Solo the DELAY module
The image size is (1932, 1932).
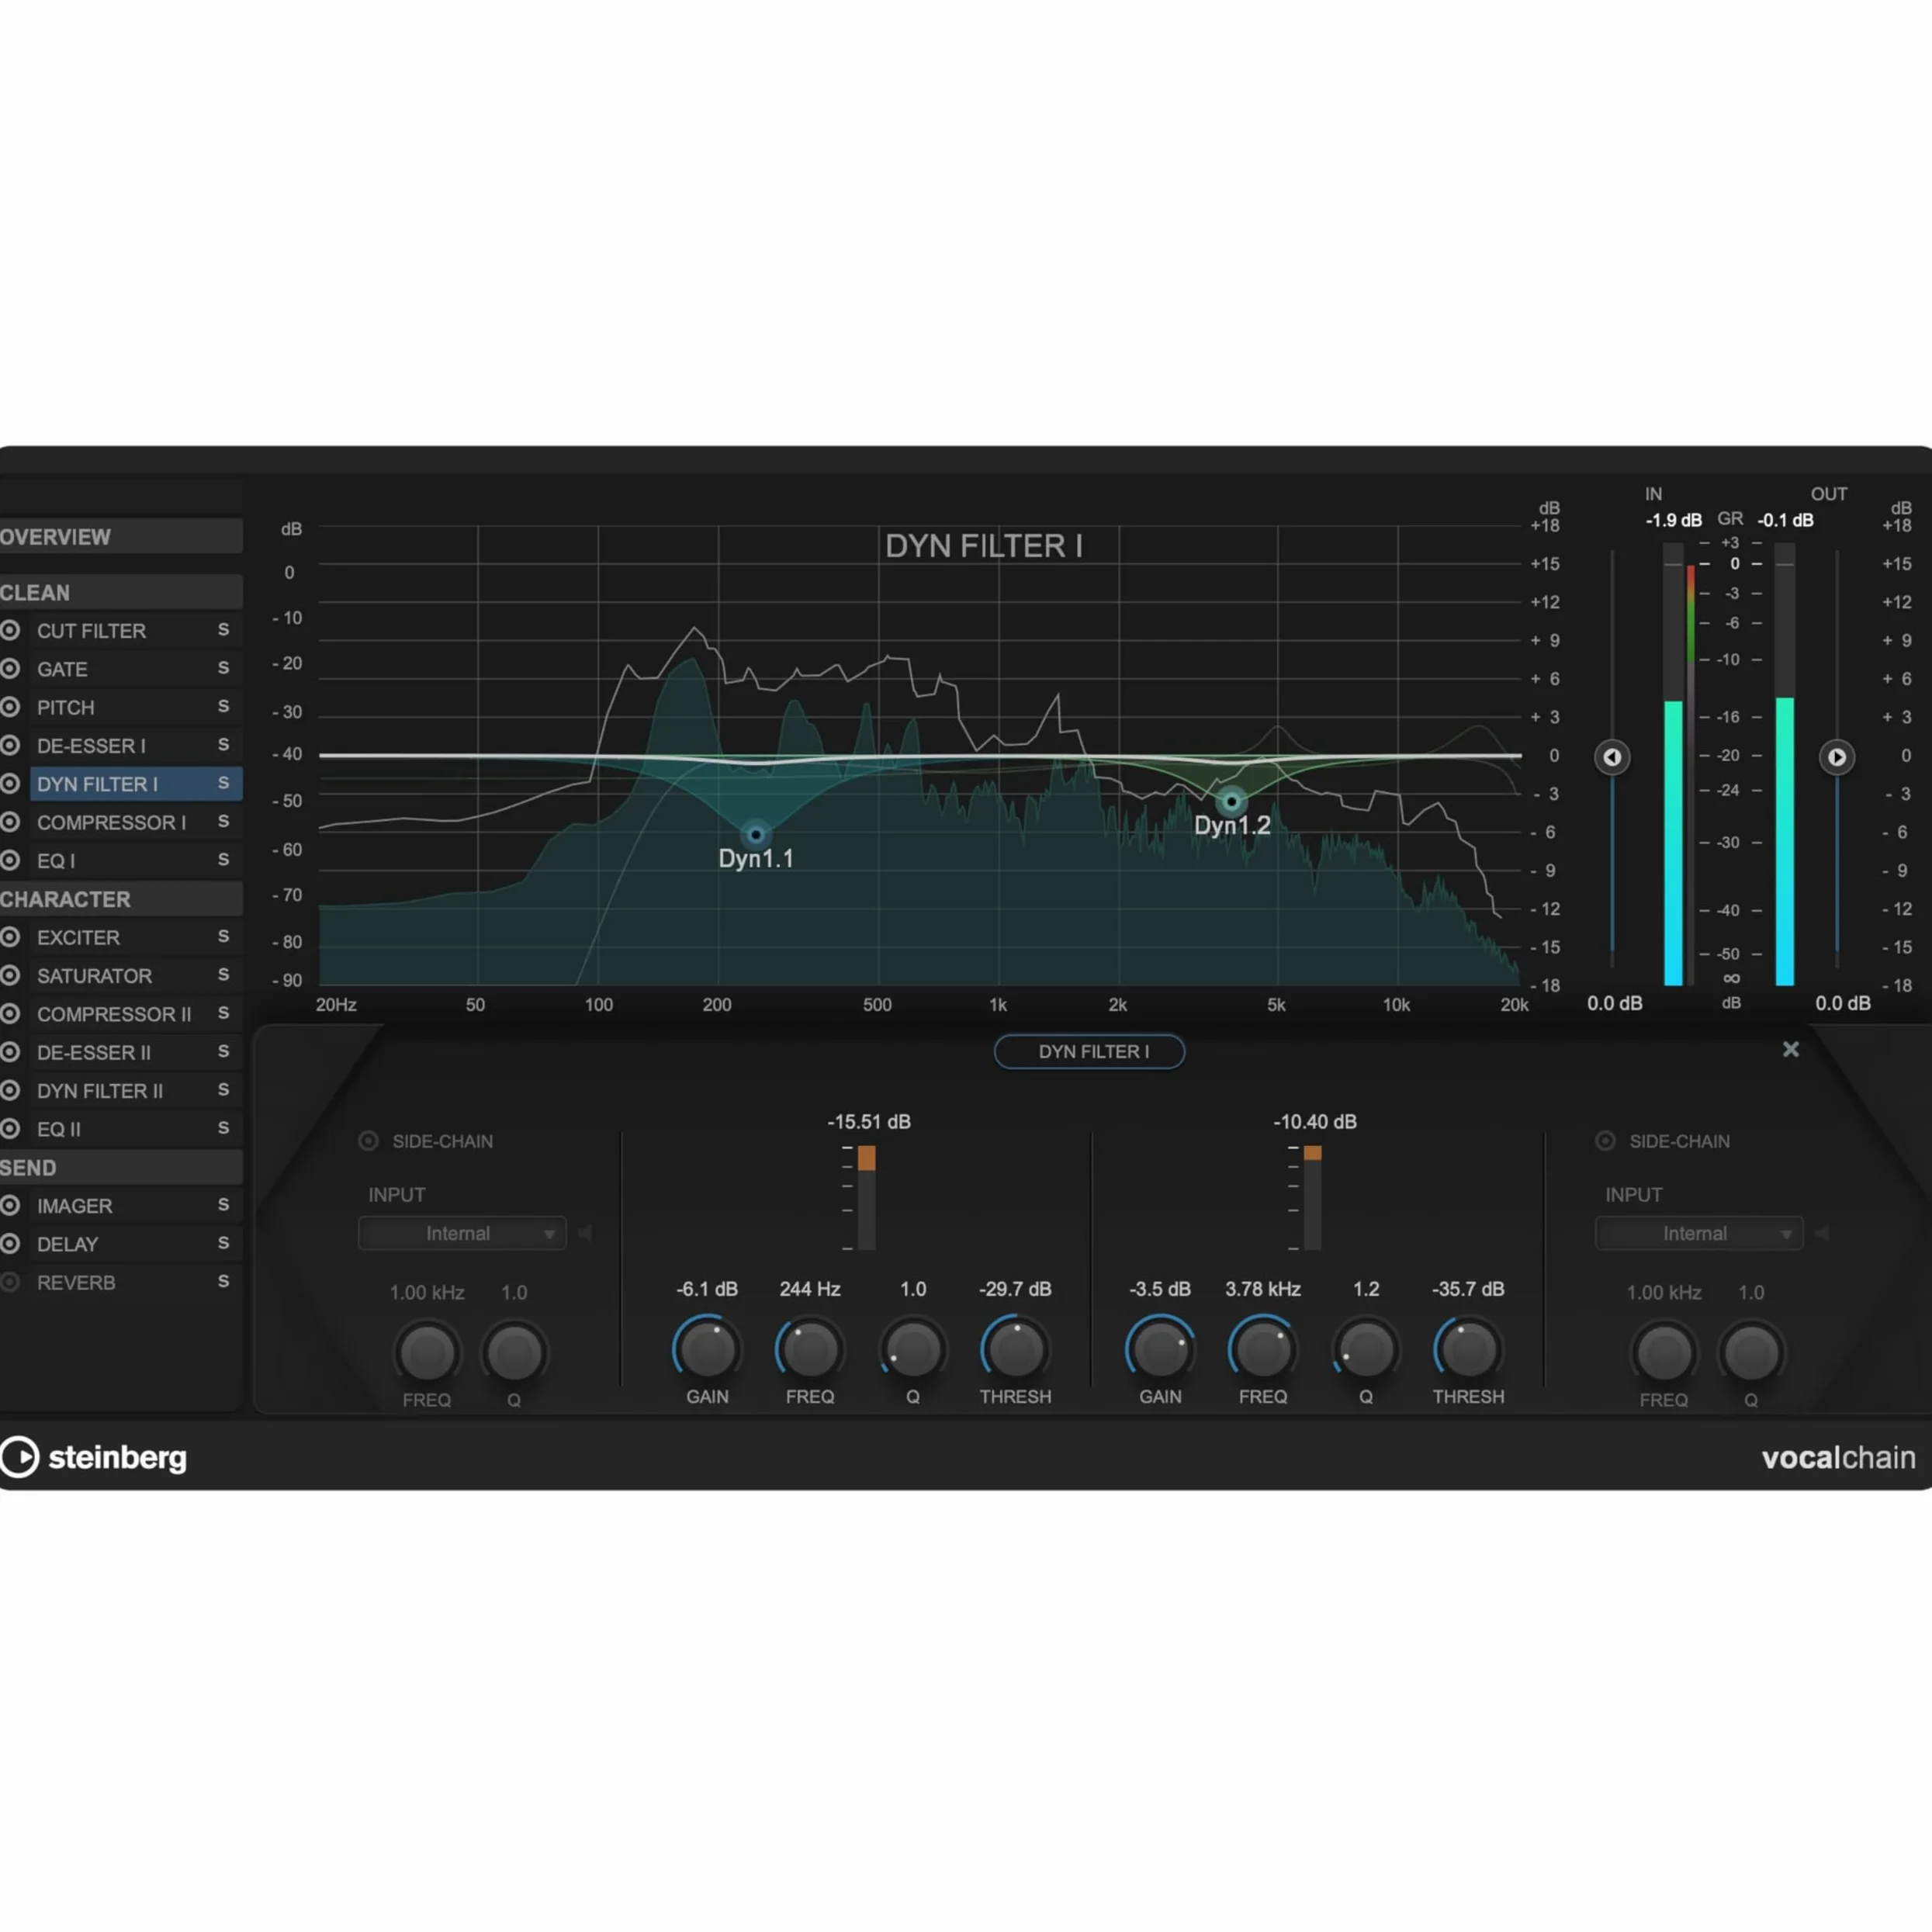click(x=223, y=1243)
